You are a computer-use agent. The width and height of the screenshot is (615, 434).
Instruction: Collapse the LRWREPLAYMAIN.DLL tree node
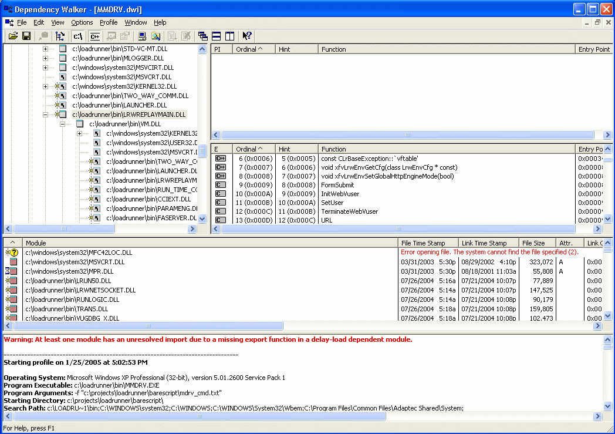pos(46,115)
